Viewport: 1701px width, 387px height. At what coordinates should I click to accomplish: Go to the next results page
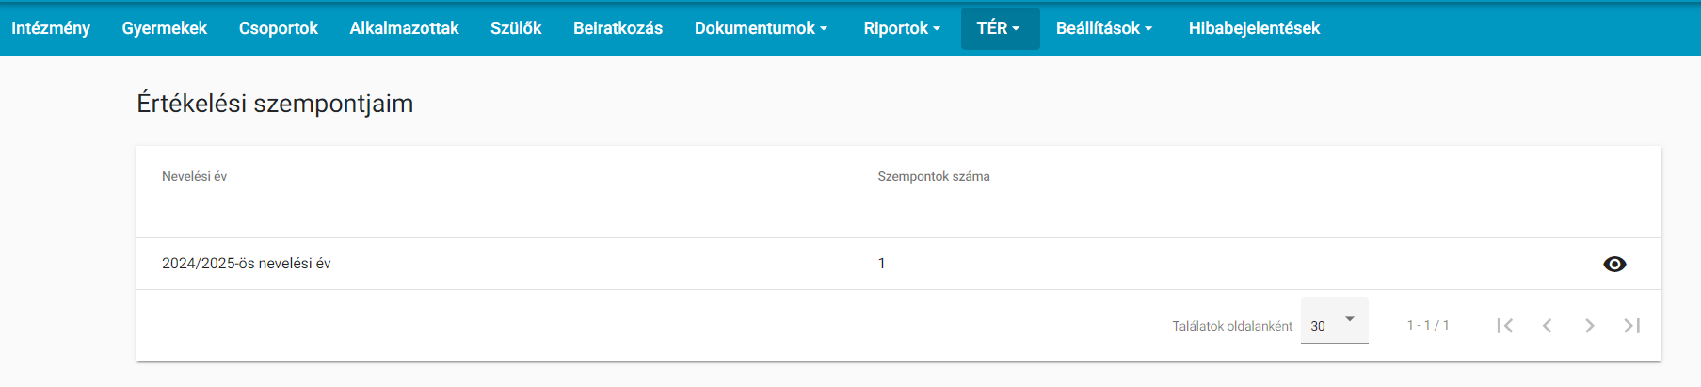coord(1590,326)
